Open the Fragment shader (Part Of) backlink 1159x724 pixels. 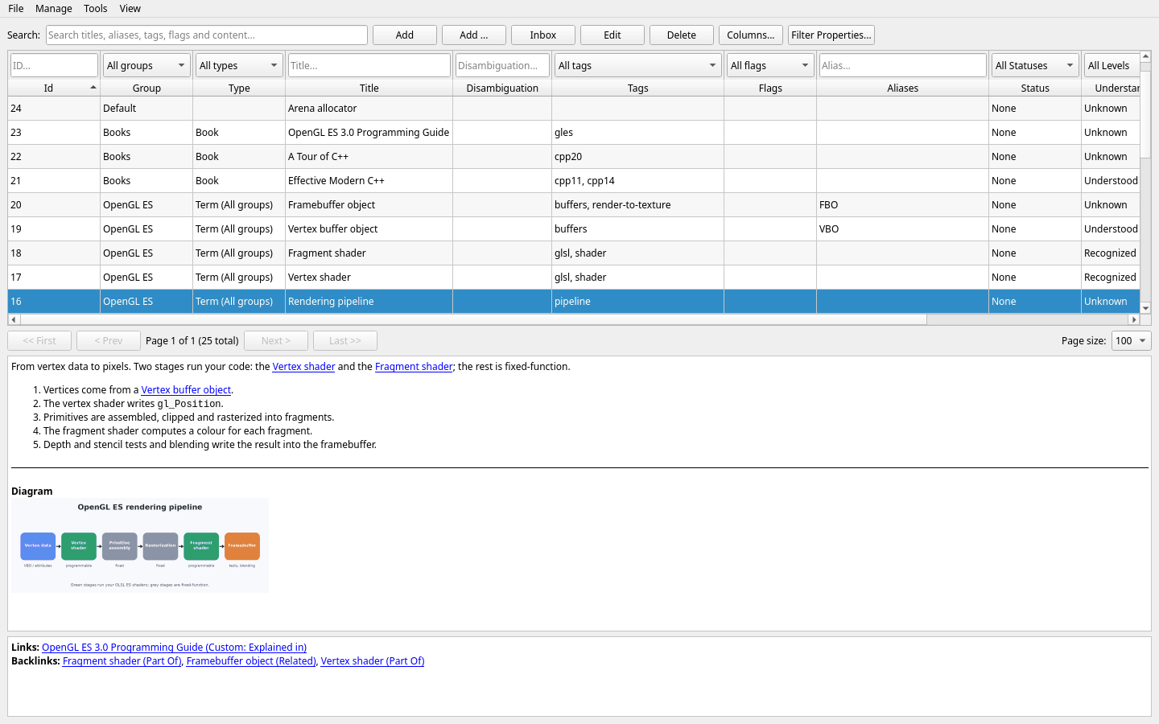tap(122, 661)
